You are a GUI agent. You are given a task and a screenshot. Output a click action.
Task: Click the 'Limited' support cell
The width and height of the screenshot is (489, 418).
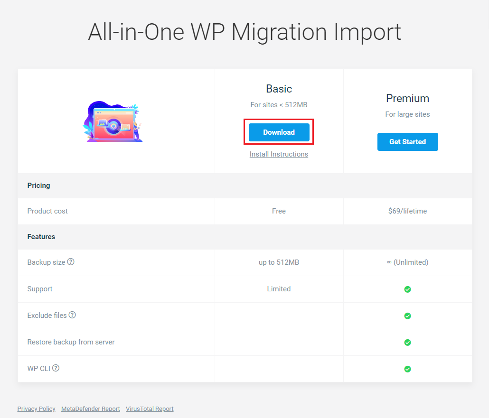(279, 289)
